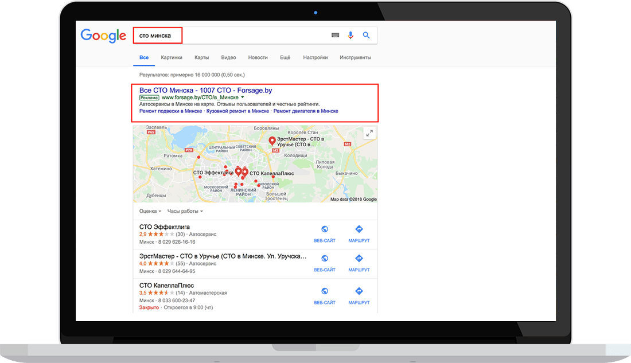
Task: Open ЭрстМастер - СТО в Уручье listing
Action: point(223,256)
